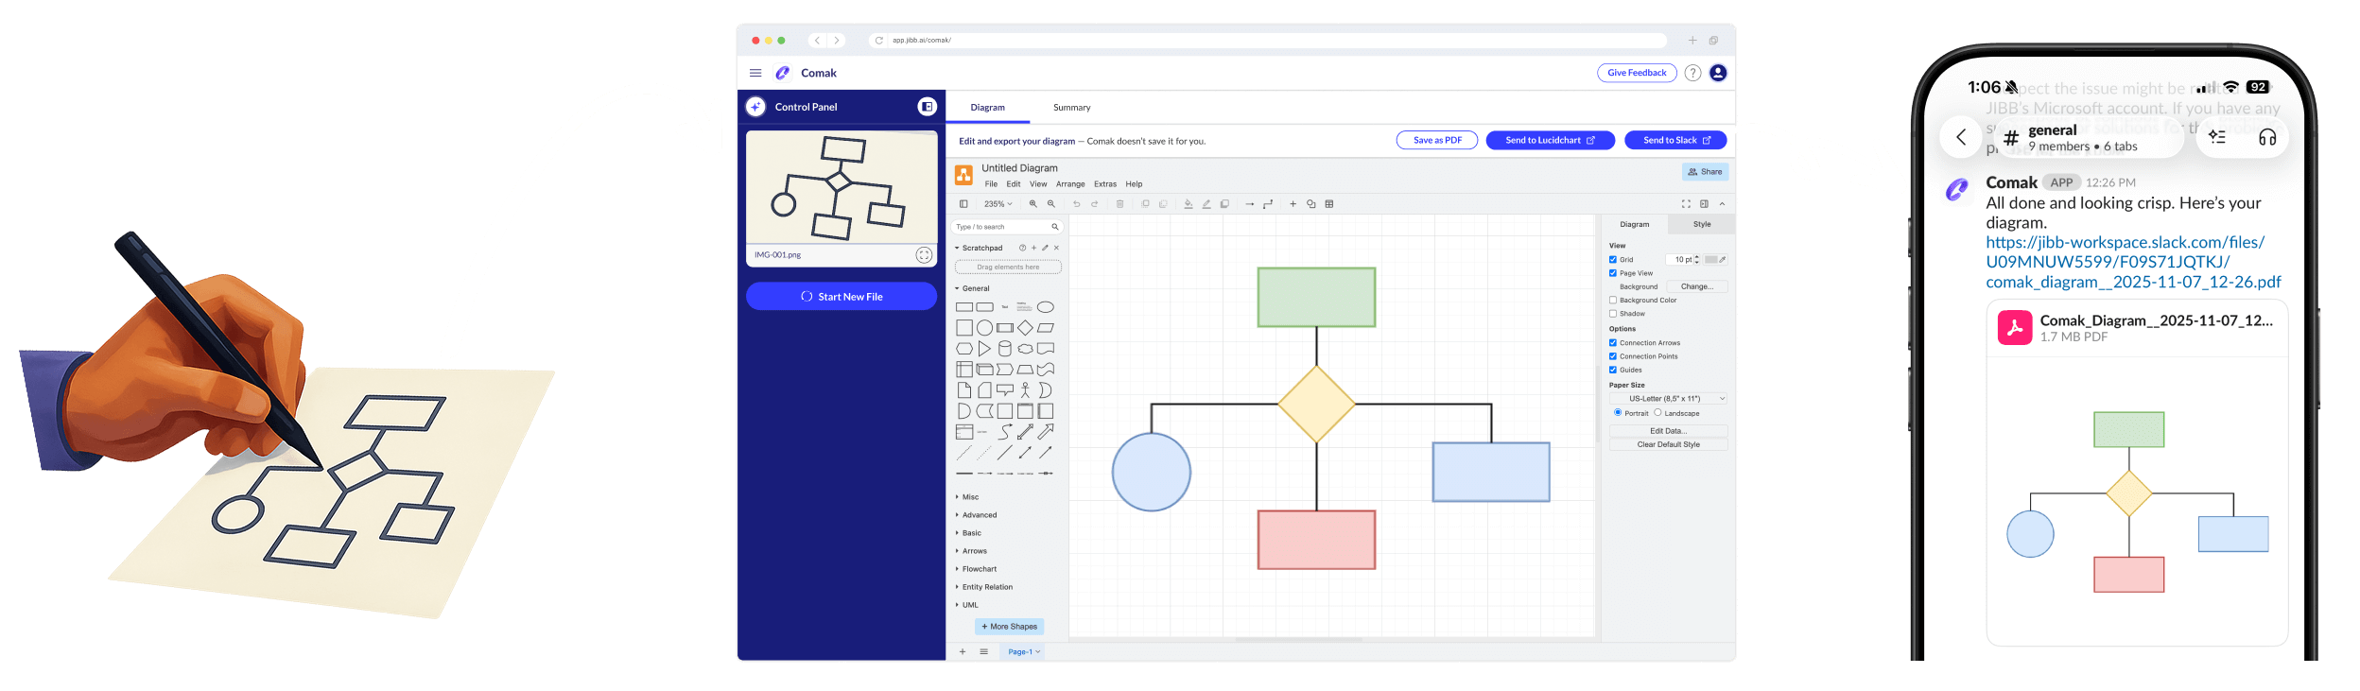Enable the Shadow checkbox

click(x=1613, y=314)
